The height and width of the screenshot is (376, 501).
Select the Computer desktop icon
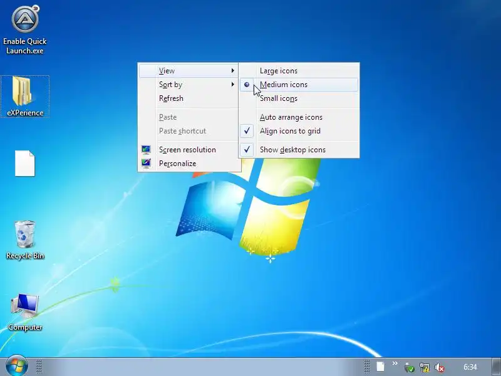[25, 312]
